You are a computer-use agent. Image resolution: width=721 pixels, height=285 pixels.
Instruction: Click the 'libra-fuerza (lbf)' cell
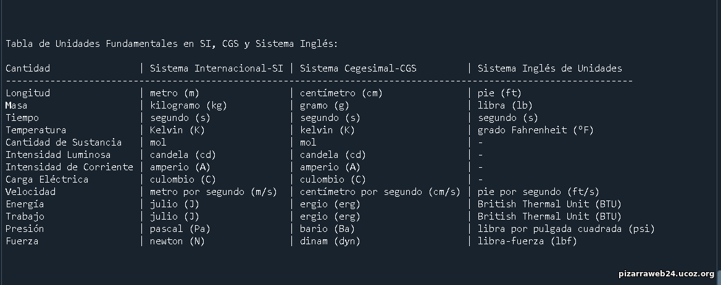coord(527,241)
